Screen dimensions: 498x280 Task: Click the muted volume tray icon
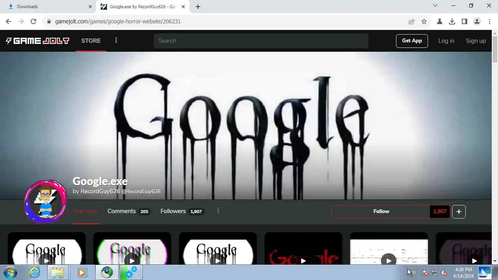pos(444,273)
